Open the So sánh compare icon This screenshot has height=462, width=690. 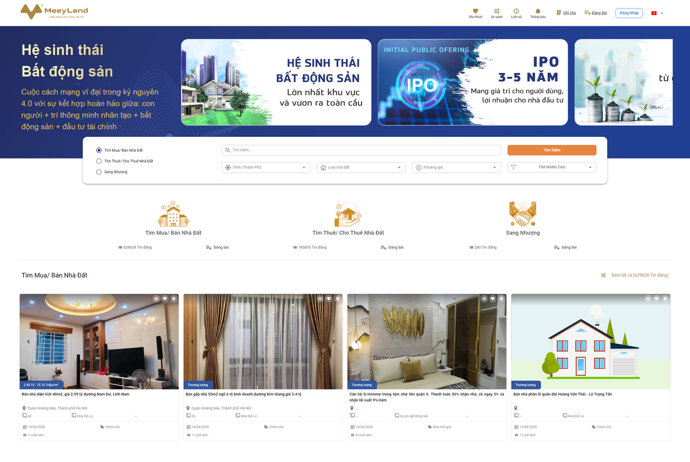pos(496,11)
